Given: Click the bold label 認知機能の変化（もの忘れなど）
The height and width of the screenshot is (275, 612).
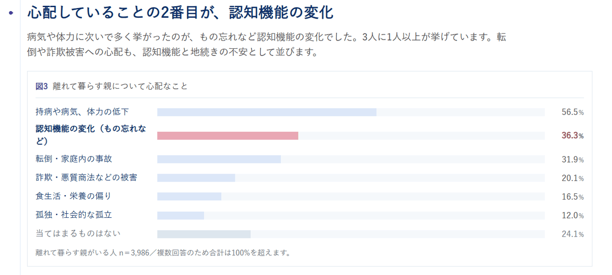Looking at the screenshot, I should (91, 135).
